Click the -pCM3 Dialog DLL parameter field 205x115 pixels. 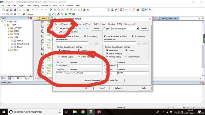click(x=133, y=73)
